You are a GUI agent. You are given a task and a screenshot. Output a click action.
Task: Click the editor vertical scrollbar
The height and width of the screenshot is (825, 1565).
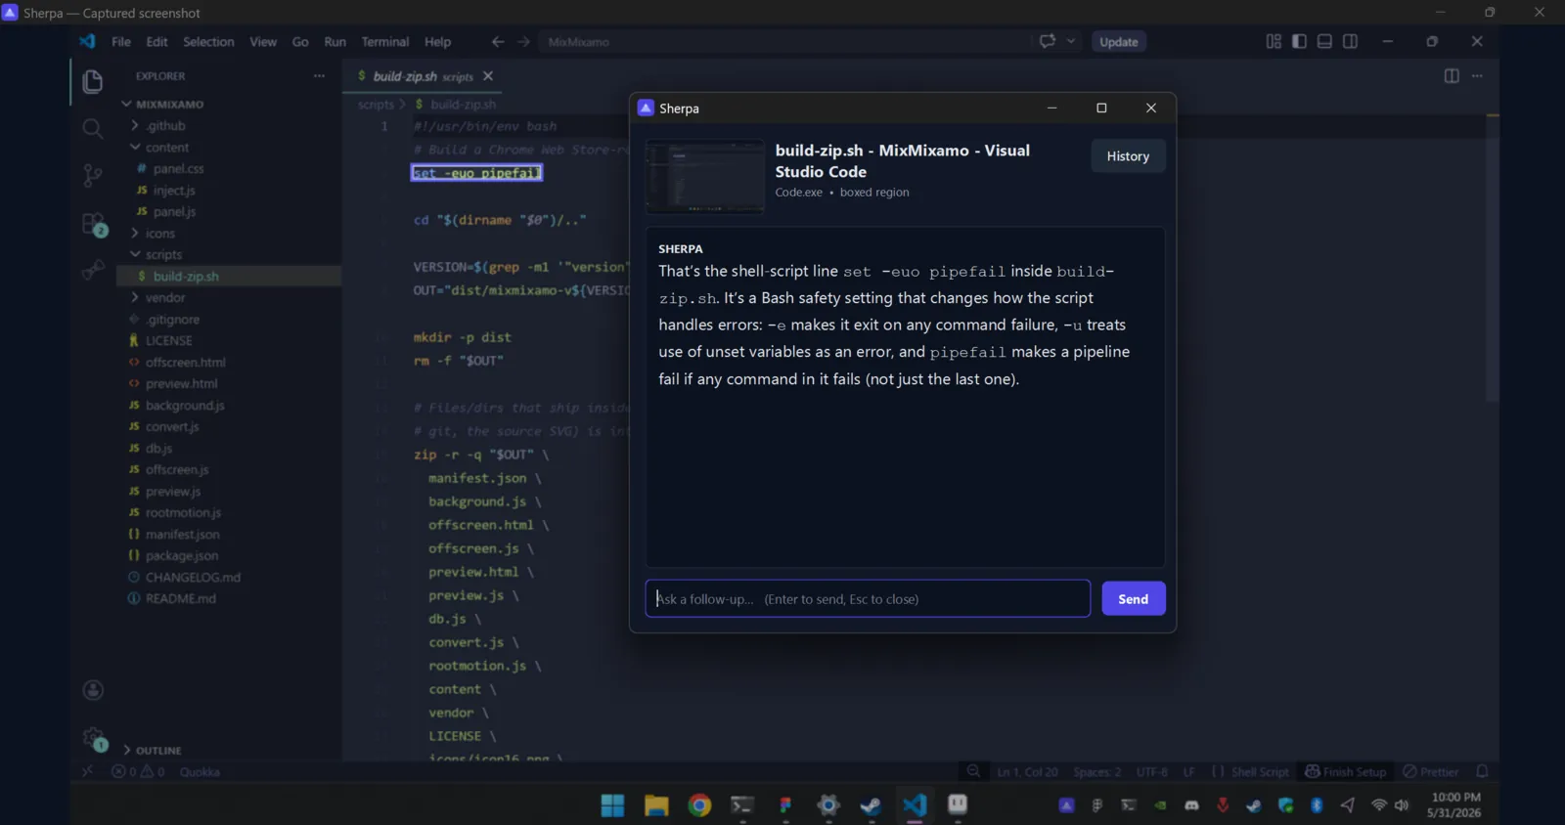tap(1492, 258)
